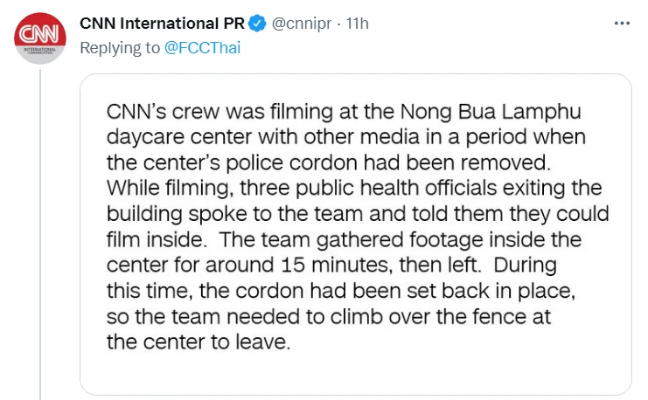Open the @cnnipr handle link
The height and width of the screenshot is (400, 648).
click(302, 24)
